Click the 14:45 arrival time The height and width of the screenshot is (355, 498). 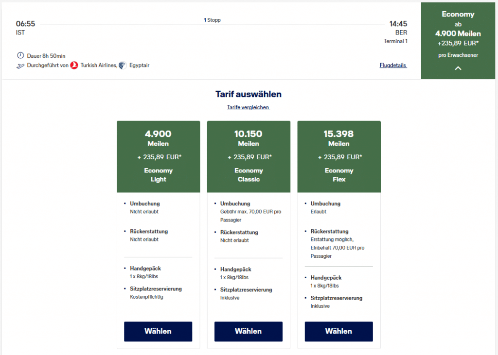pyautogui.click(x=398, y=24)
